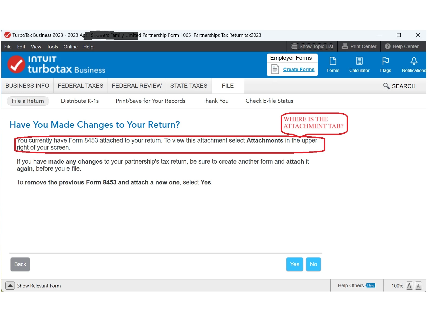Click Show Relevant Form text

click(x=39, y=286)
